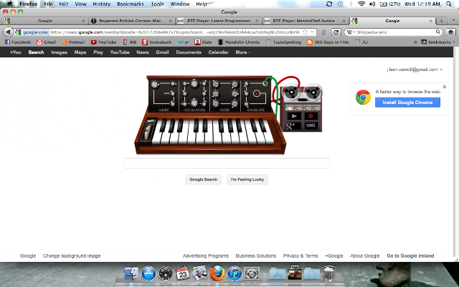This screenshot has width=459, height=287.
Task: Show more bookmarks with the chevron
Action: 415,42
